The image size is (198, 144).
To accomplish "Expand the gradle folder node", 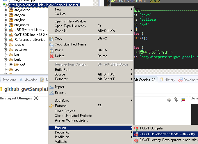I will coord(5,45).
